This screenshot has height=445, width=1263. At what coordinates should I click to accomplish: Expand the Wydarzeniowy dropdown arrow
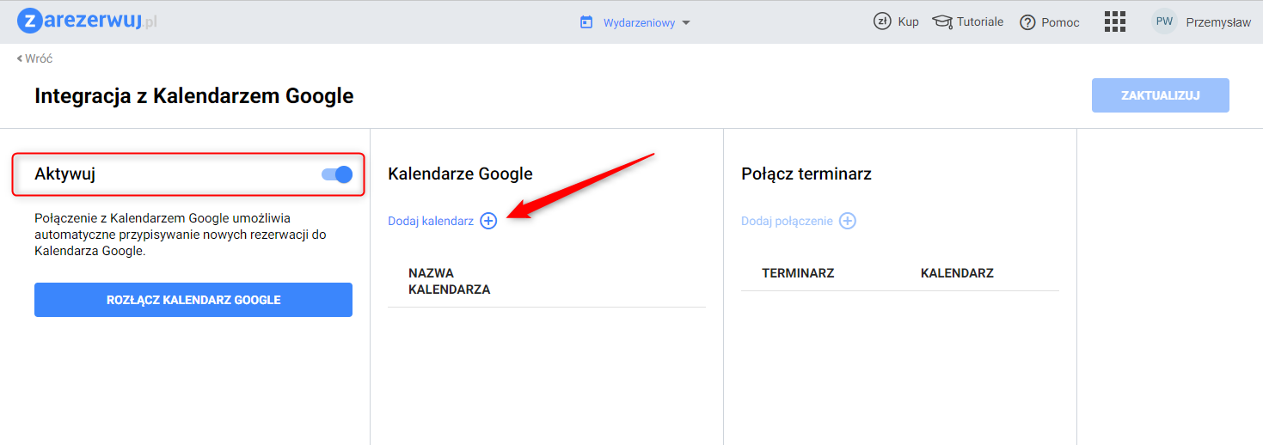click(685, 22)
